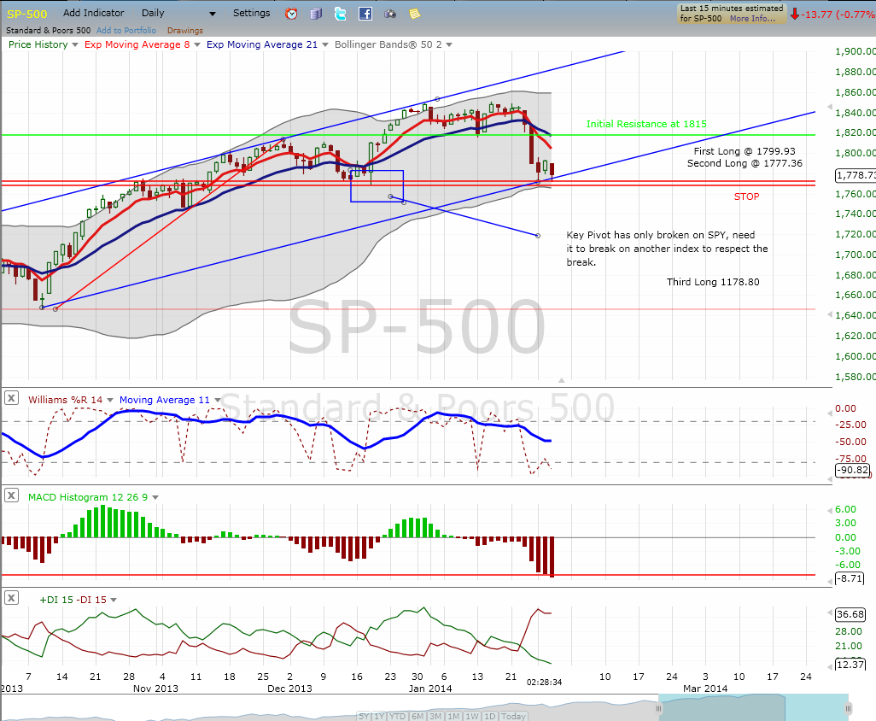Select the 3M range button
Screen dimensions: 876x721
(x=436, y=716)
